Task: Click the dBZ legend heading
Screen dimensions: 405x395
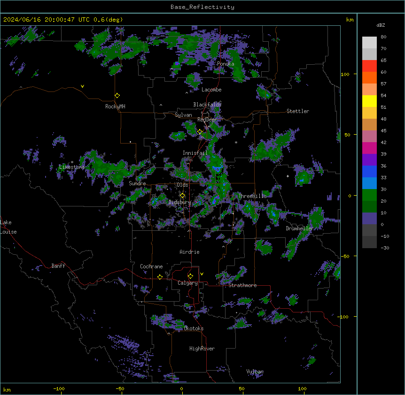Action: click(381, 25)
